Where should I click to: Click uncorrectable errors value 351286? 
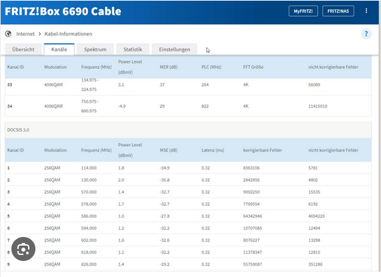pyautogui.click(x=315, y=264)
